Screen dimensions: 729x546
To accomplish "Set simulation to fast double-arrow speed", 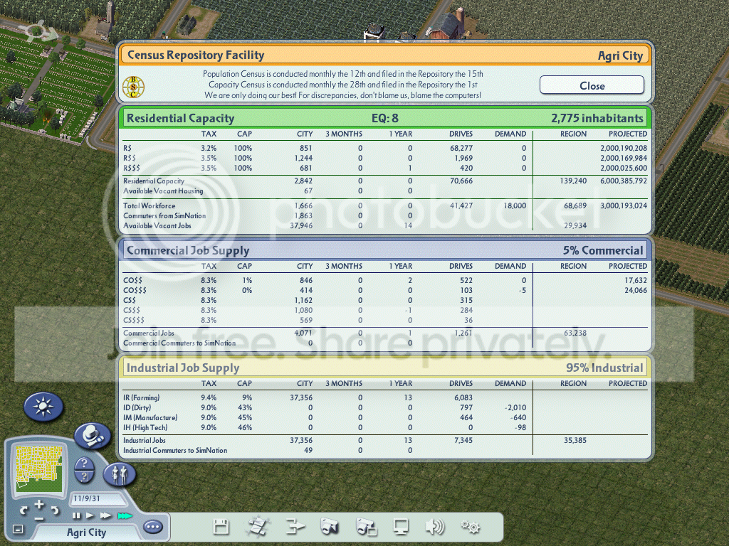I will point(105,516).
